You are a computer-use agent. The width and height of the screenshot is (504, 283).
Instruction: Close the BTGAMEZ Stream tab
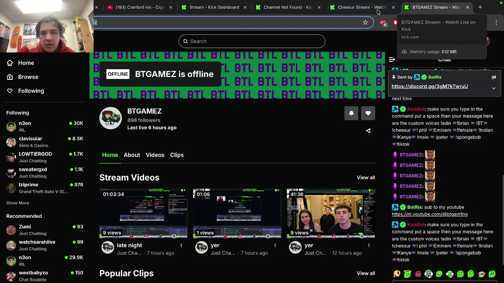467,7
